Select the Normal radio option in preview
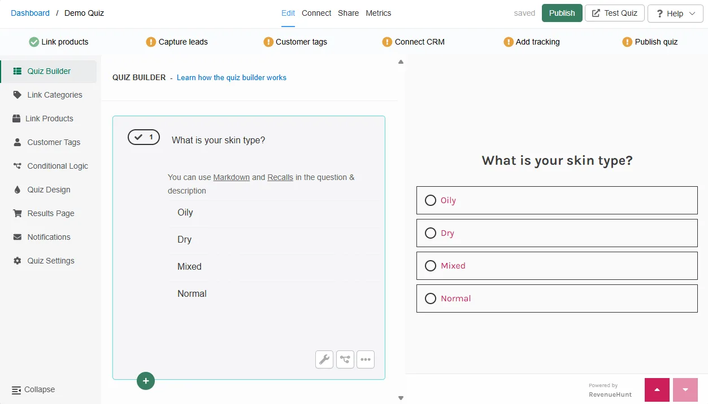Image resolution: width=708 pixels, height=404 pixels. (x=431, y=298)
